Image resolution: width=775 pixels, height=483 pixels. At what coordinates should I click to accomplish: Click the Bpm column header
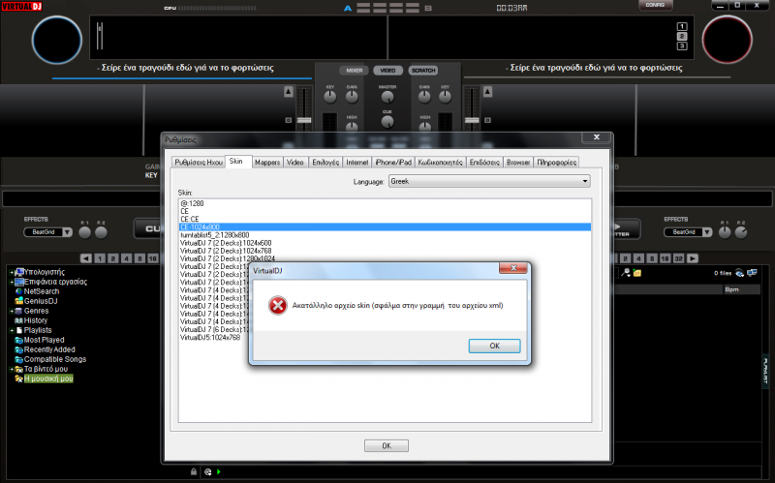[x=741, y=289]
